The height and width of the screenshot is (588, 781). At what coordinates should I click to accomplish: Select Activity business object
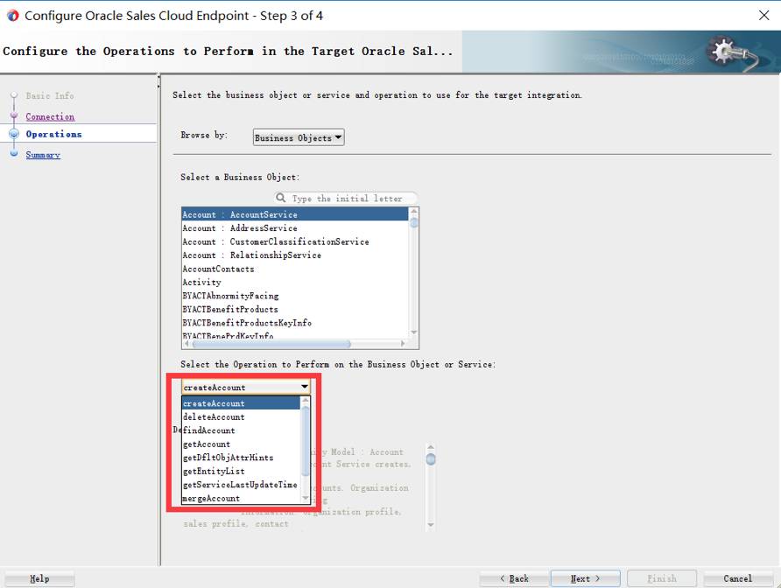point(295,283)
